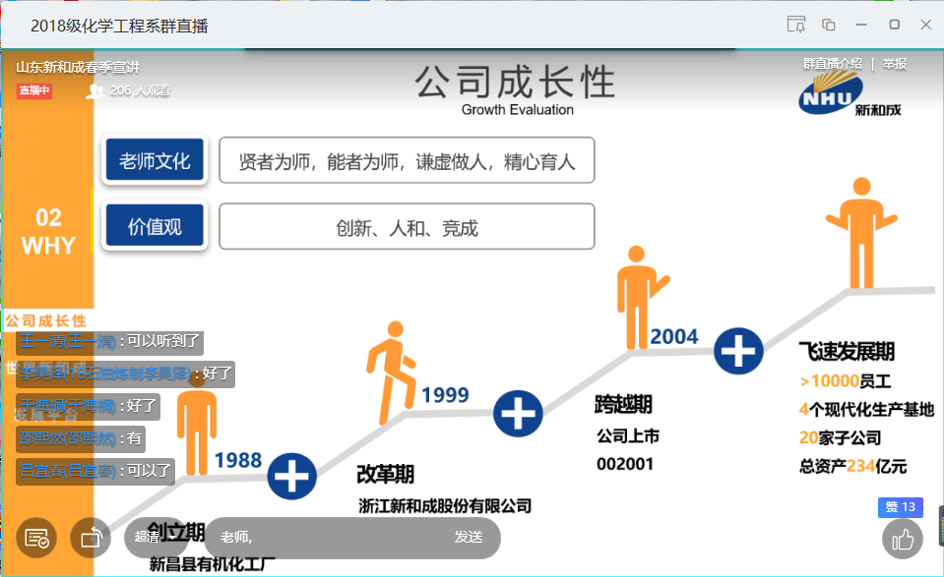Click the thumbs-up like button
944x577 pixels.
[904, 538]
